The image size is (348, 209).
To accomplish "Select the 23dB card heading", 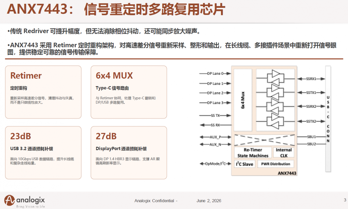I will coord(21,136).
